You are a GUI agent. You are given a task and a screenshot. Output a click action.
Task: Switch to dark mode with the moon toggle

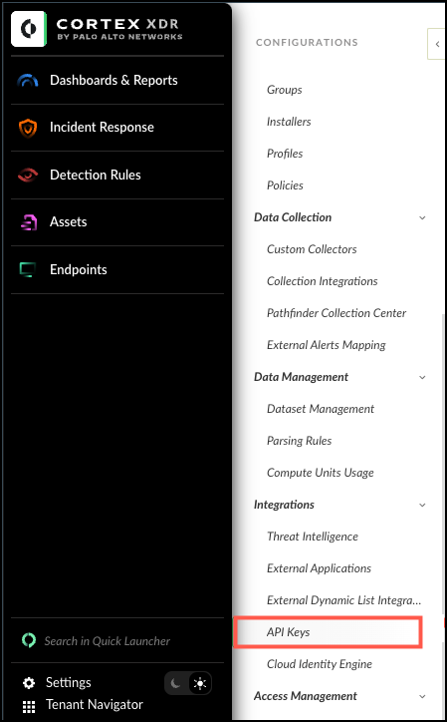tap(175, 683)
